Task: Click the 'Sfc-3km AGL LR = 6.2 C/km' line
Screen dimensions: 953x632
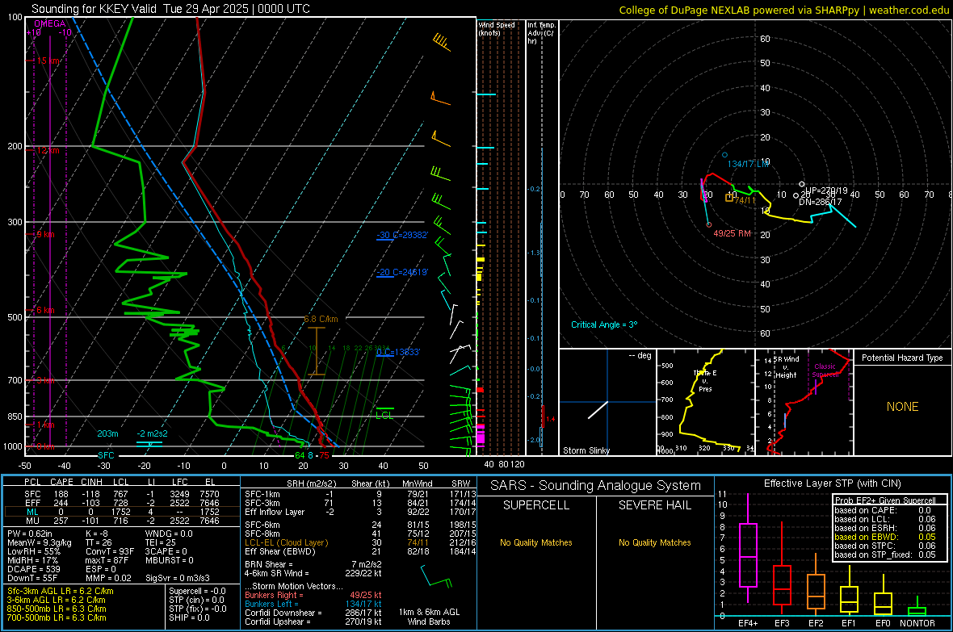Action: 61,591
